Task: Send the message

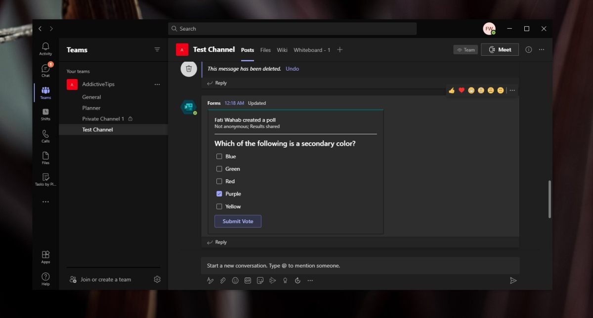Action: pyautogui.click(x=513, y=280)
